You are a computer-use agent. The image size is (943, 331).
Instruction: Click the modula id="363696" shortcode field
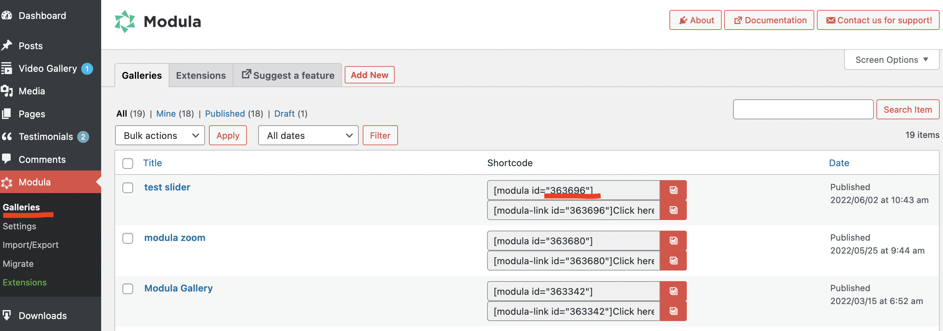pos(573,190)
